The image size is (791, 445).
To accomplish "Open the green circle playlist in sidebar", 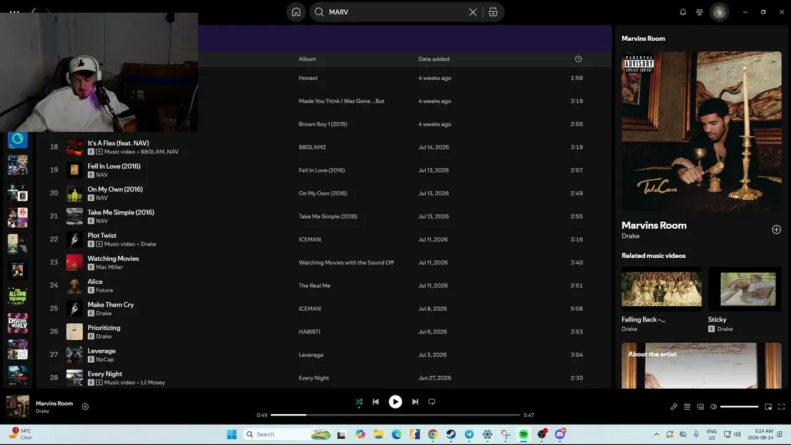I will [17, 139].
